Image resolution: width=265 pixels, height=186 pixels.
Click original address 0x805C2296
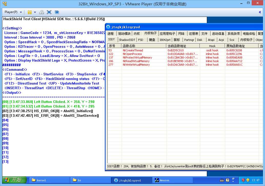pos(234,54)
